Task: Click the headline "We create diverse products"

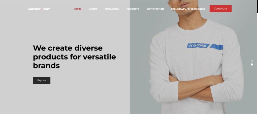Action: [74, 52]
